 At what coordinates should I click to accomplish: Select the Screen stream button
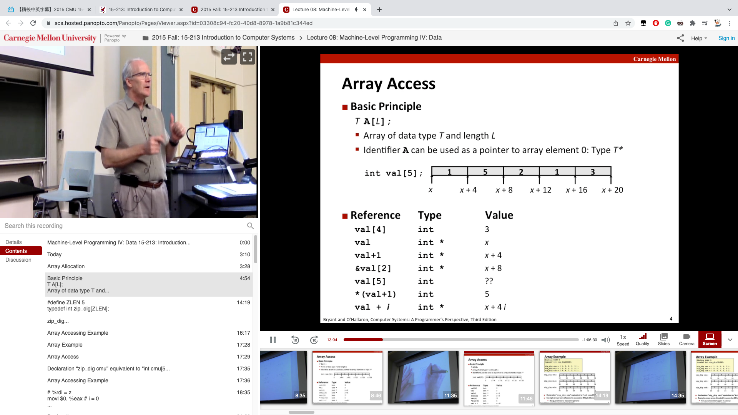click(710, 340)
